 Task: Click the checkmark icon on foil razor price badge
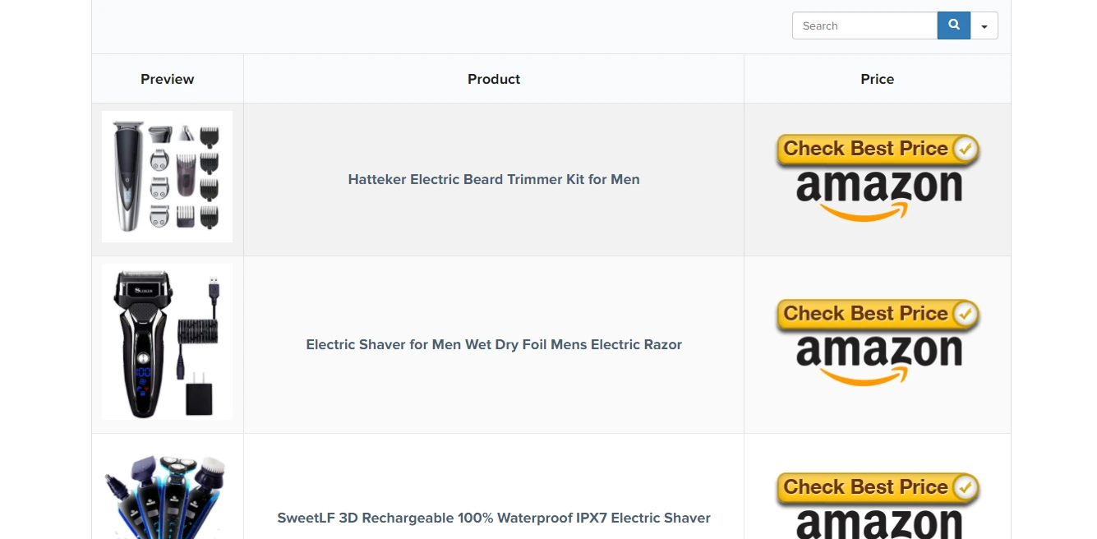966,314
